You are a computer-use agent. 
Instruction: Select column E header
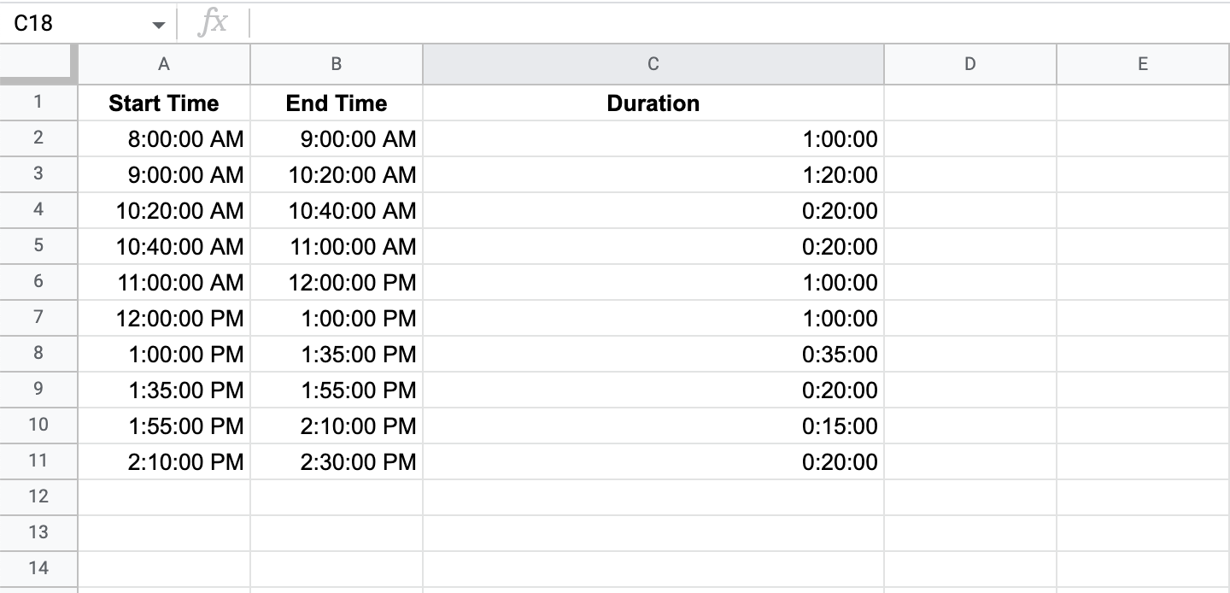pos(1143,64)
